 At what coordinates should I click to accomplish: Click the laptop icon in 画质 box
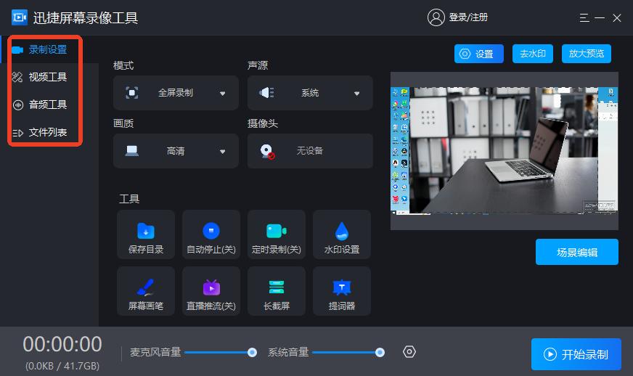tap(132, 151)
